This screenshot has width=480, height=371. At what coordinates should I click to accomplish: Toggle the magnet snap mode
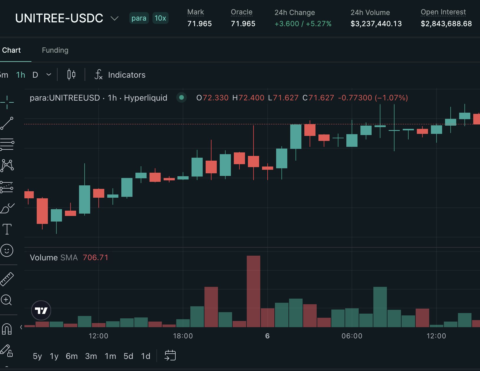click(x=7, y=329)
